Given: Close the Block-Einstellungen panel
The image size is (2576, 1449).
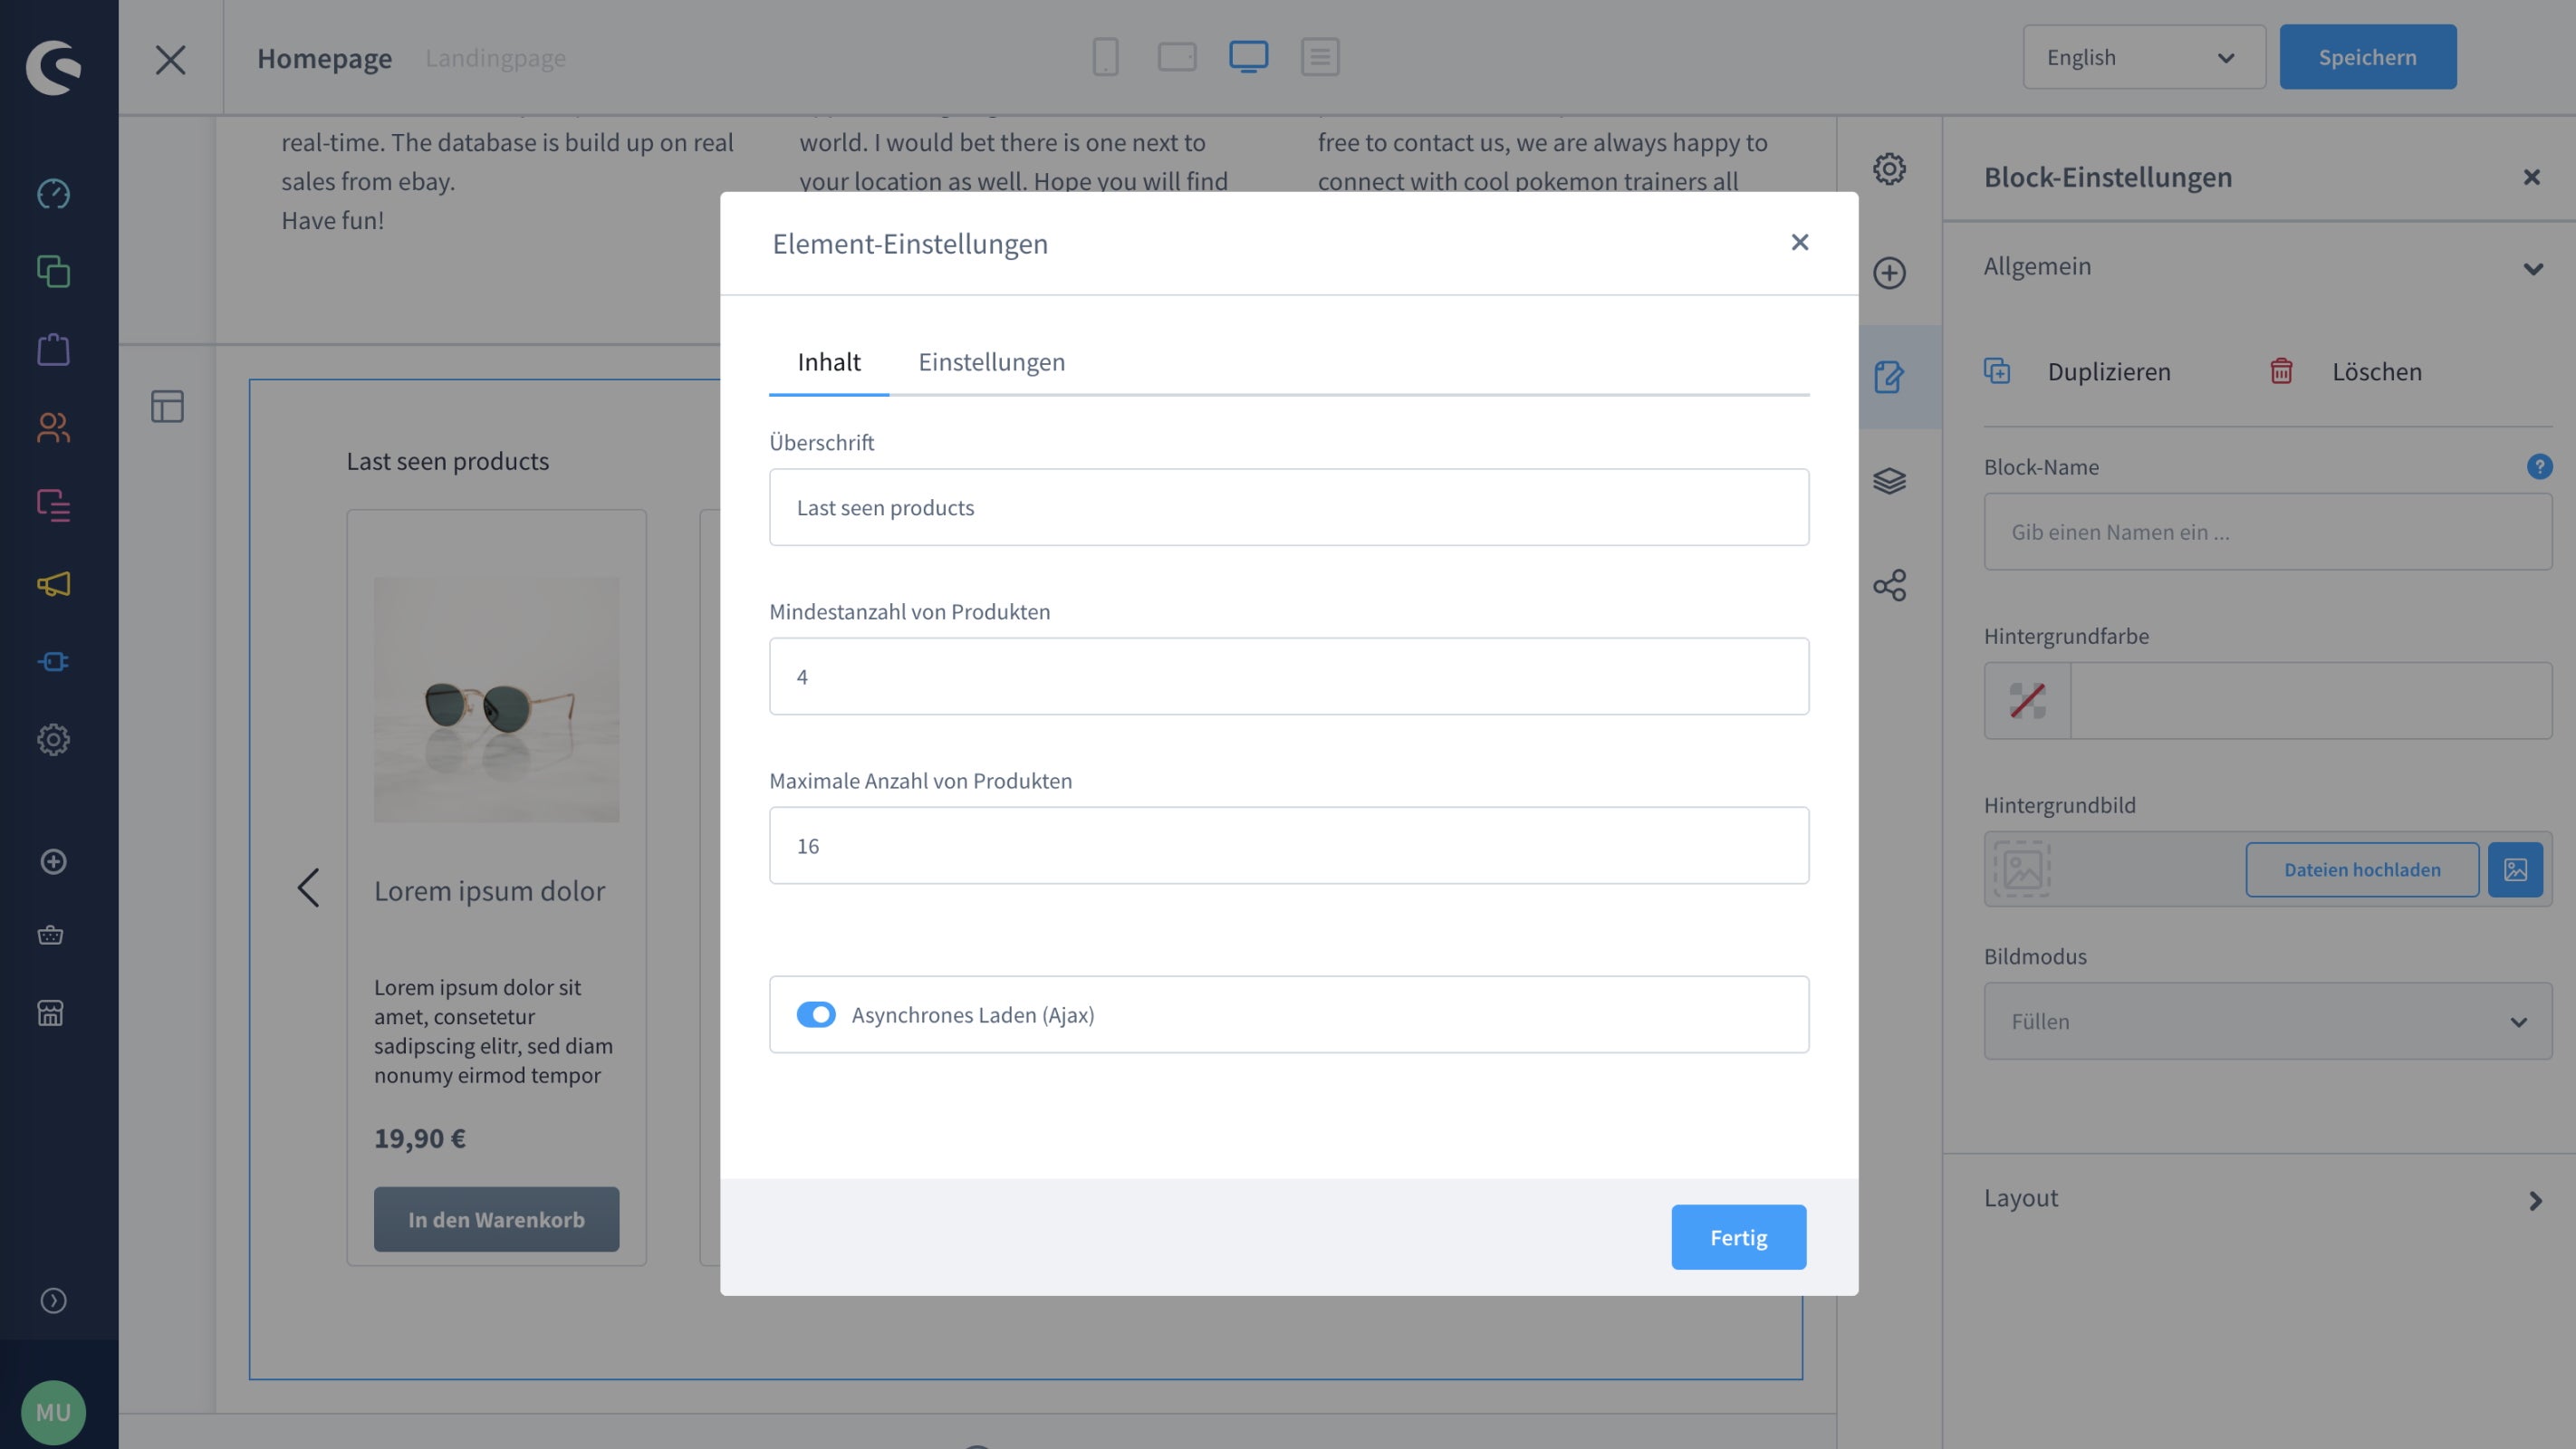Looking at the screenshot, I should pos(2531,177).
